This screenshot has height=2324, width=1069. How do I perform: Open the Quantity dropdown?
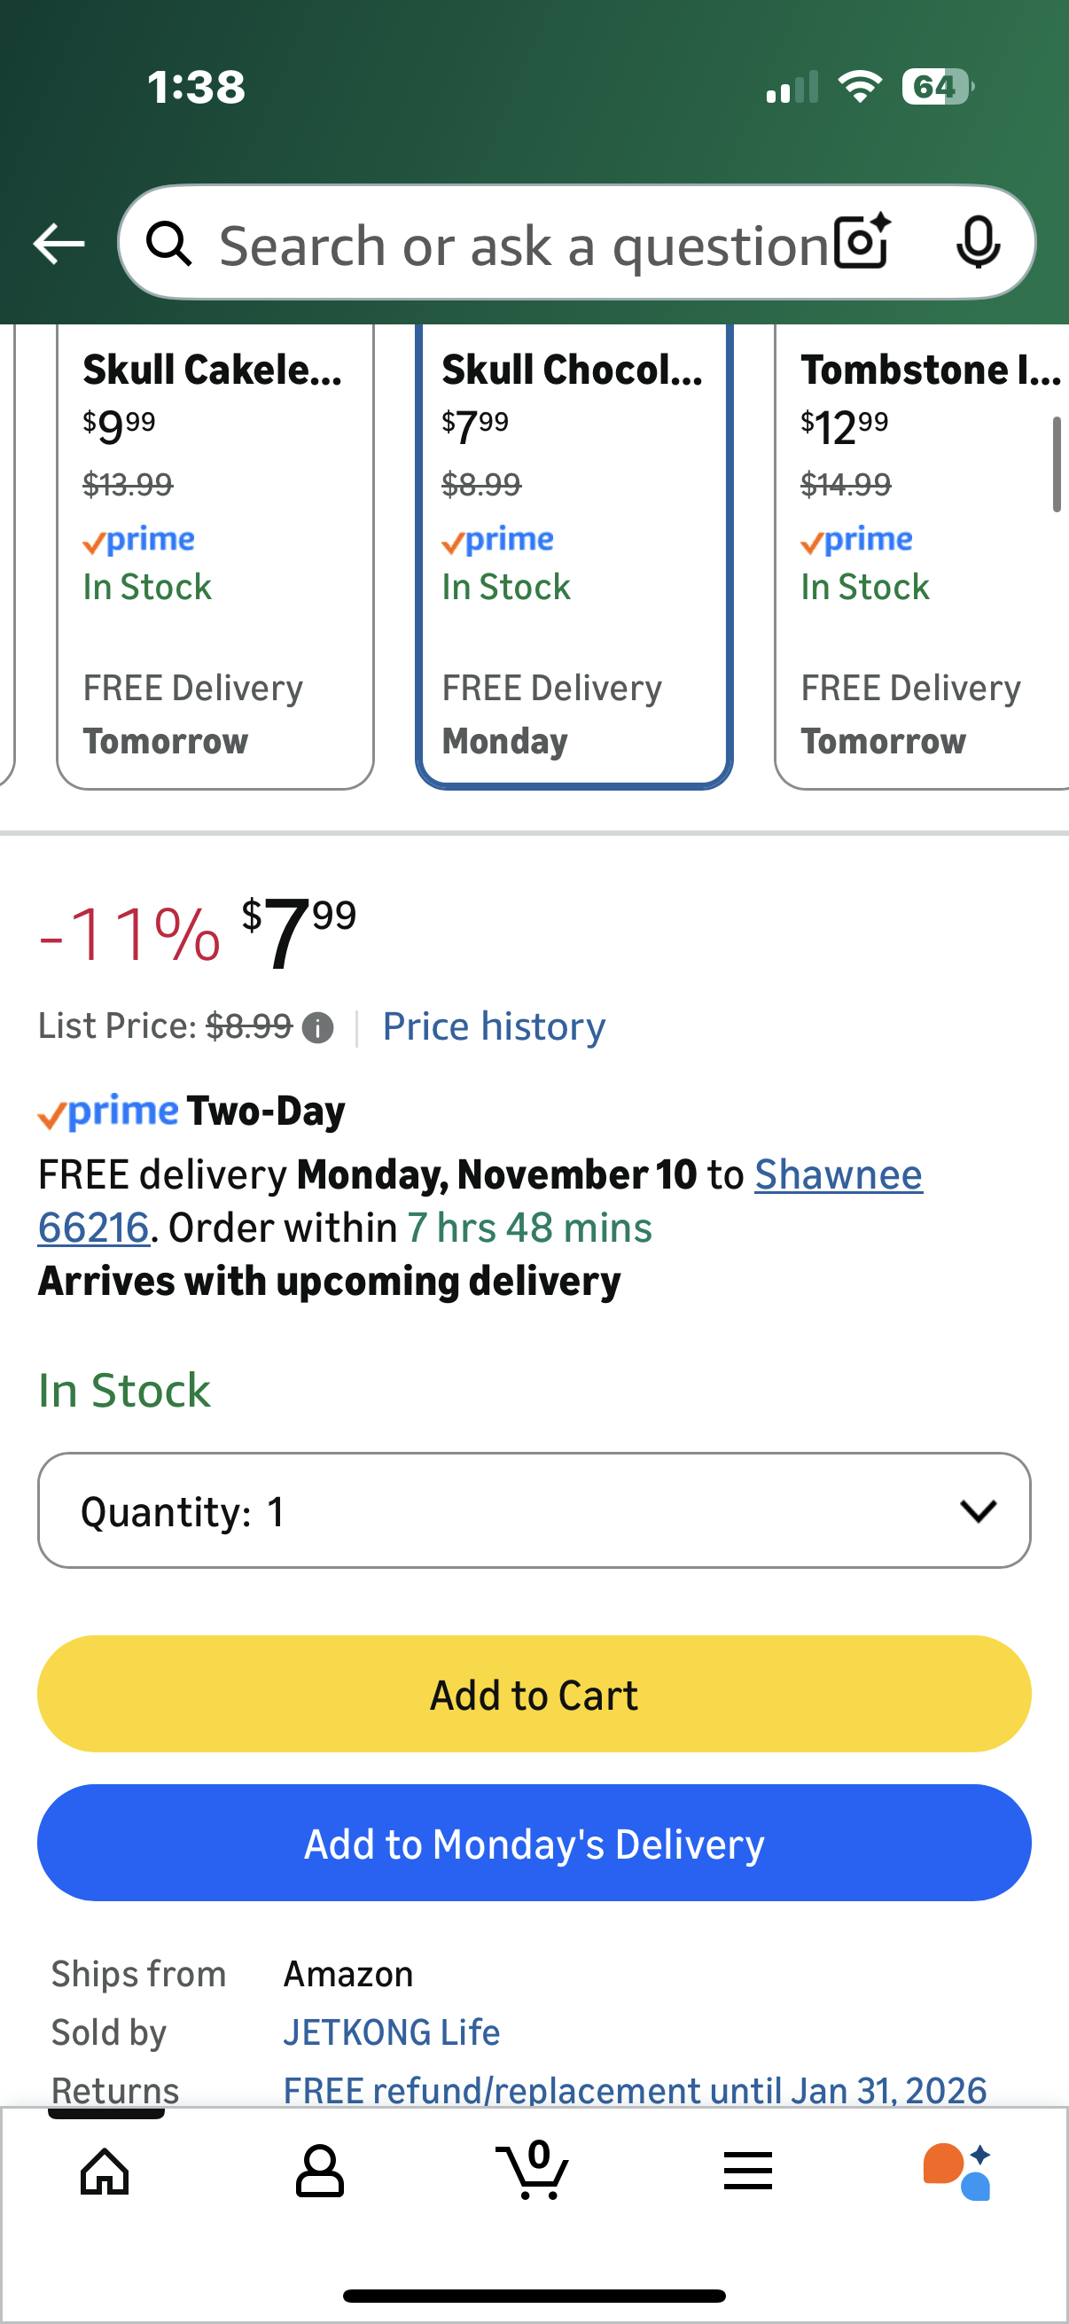click(x=534, y=1511)
